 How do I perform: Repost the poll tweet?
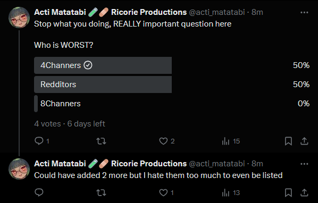101,141
